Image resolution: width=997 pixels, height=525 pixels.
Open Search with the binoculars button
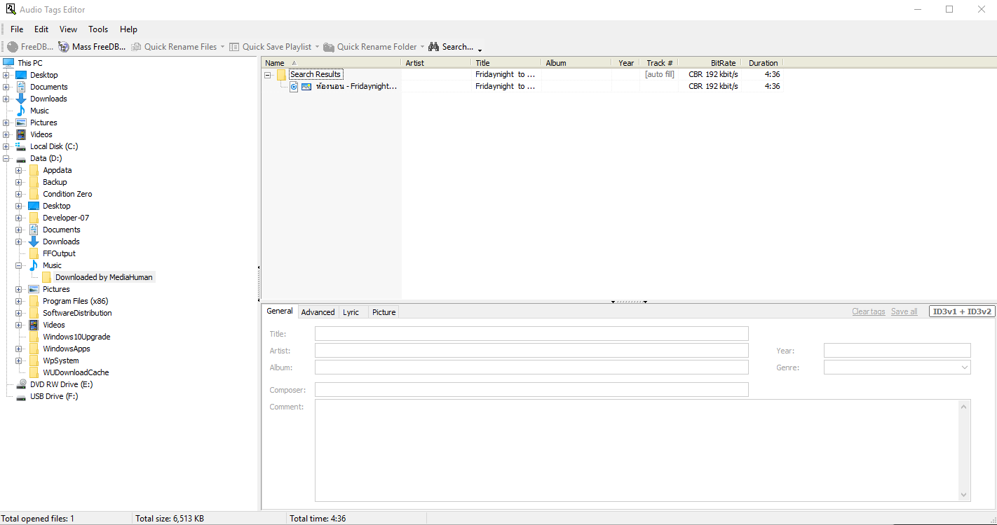(451, 47)
